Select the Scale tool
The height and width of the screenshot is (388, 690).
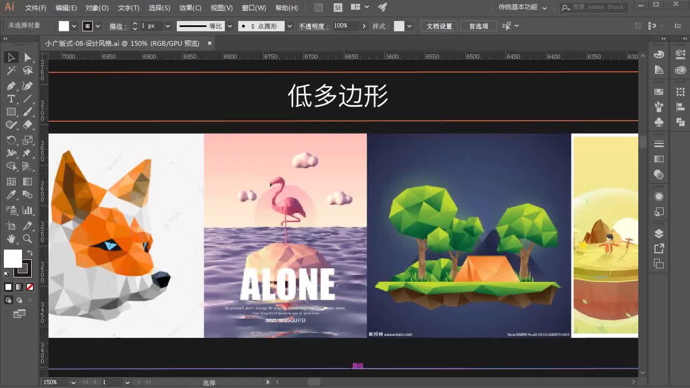(x=27, y=140)
